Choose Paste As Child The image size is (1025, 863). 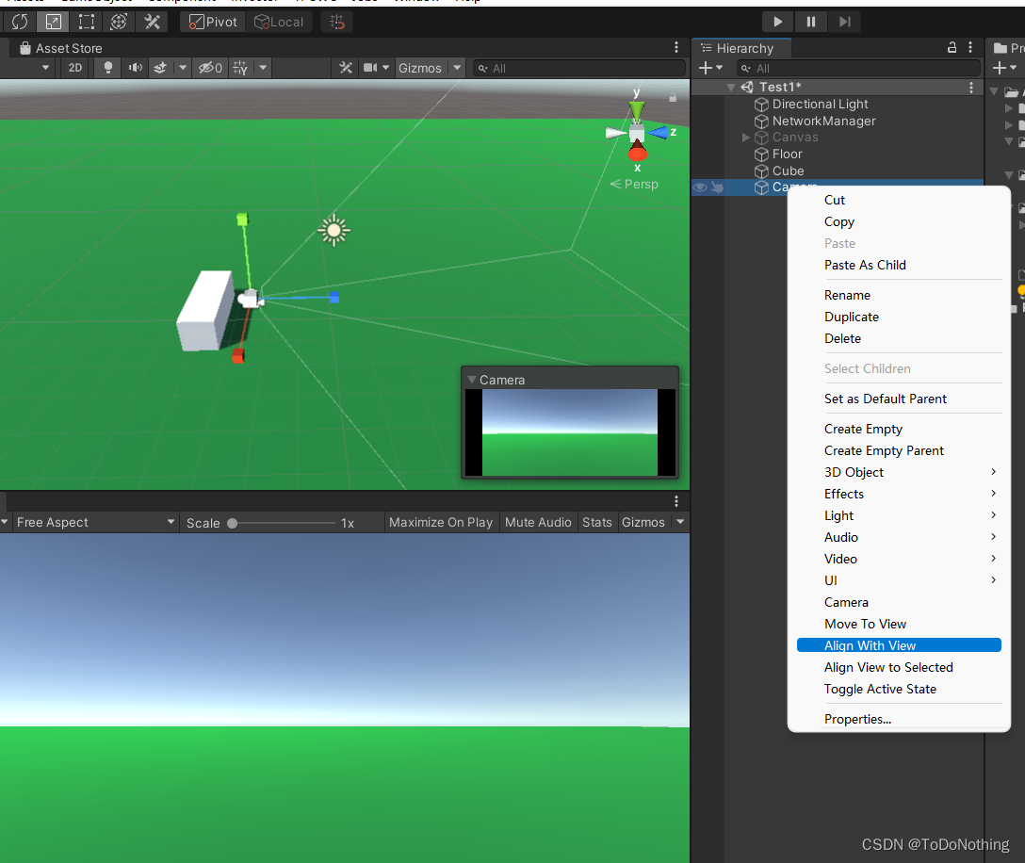pyautogui.click(x=899, y=265)
